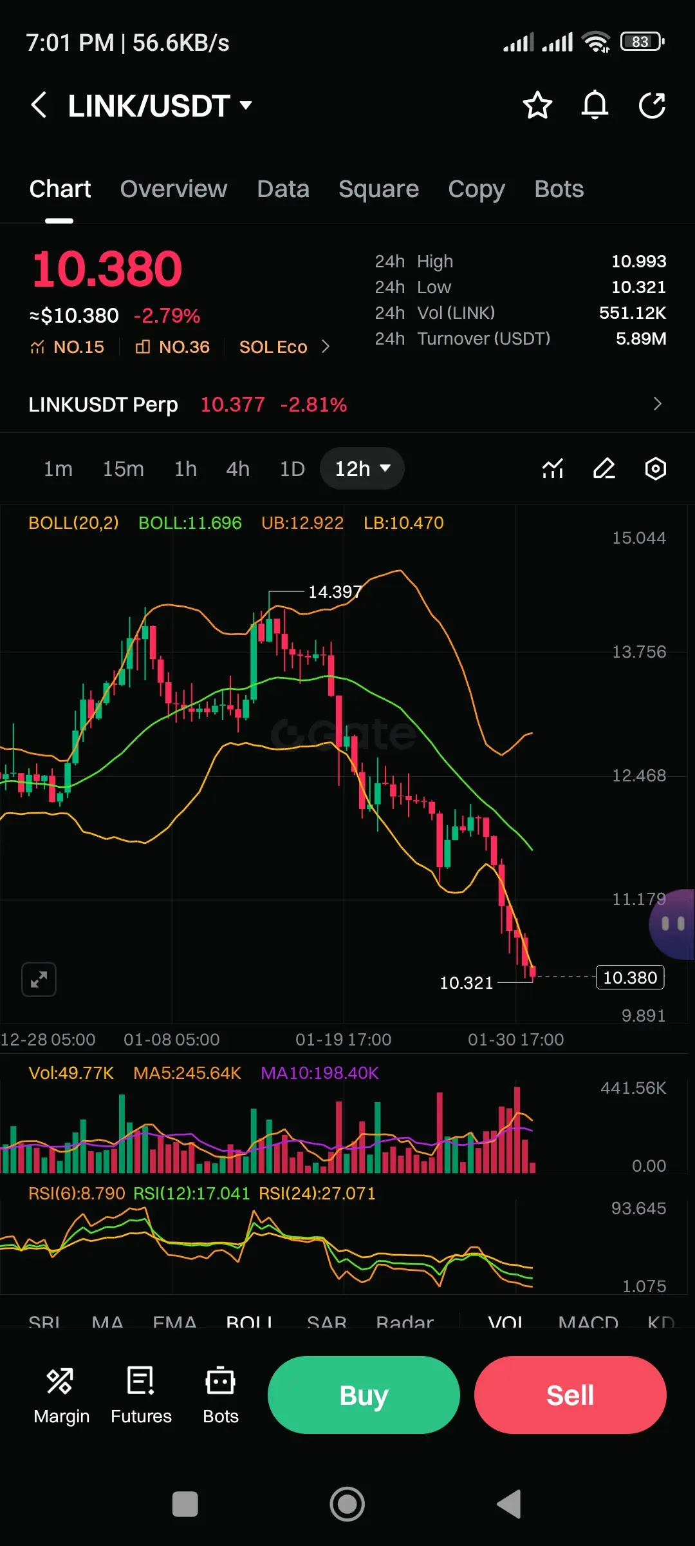Toggle the BOLL indicator
Viewport: 695px width, 1546px height.
(x=249, y=1321)
